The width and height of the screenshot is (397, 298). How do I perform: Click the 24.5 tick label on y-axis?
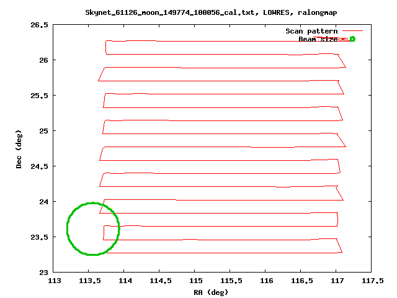(x=40, y=166)
